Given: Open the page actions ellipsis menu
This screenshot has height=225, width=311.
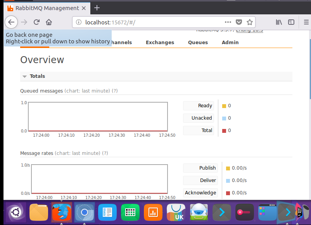Looking at the screenshot, I should click(x=228, y=22).
